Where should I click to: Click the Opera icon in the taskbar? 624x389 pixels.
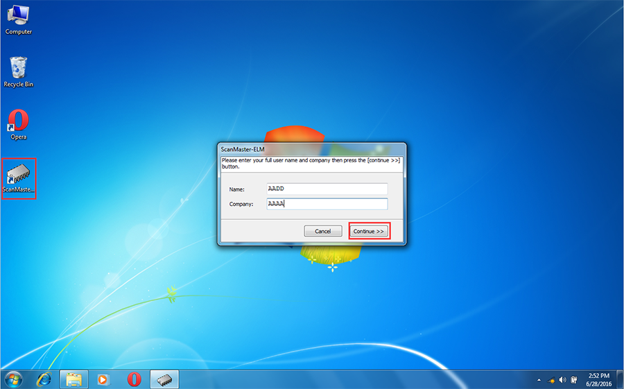coord(135,379)
